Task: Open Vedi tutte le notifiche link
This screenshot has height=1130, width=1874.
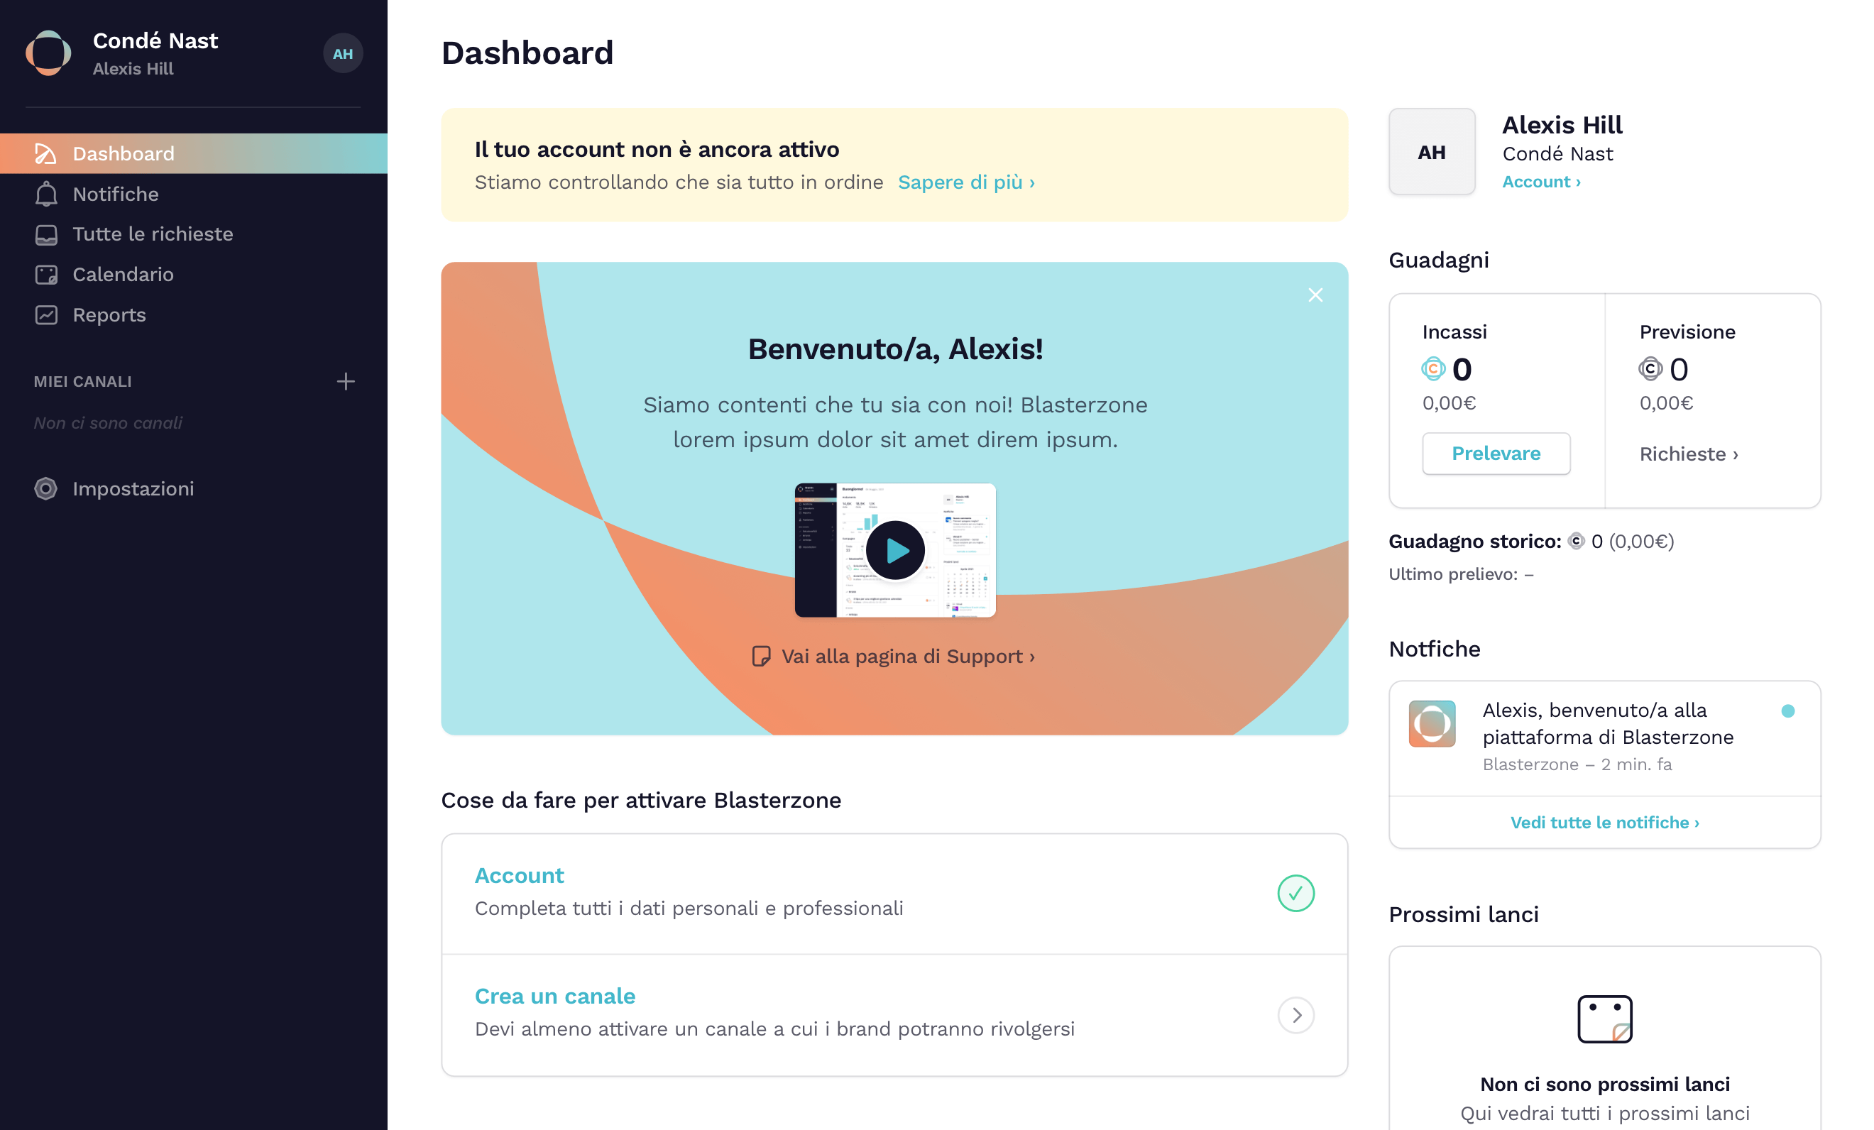Action: pyautogui.click(x=1604, y=822)
